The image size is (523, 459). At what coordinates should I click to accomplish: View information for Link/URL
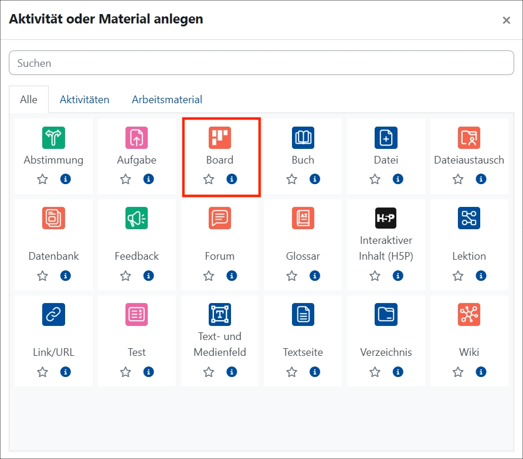(x=65, y=372)
